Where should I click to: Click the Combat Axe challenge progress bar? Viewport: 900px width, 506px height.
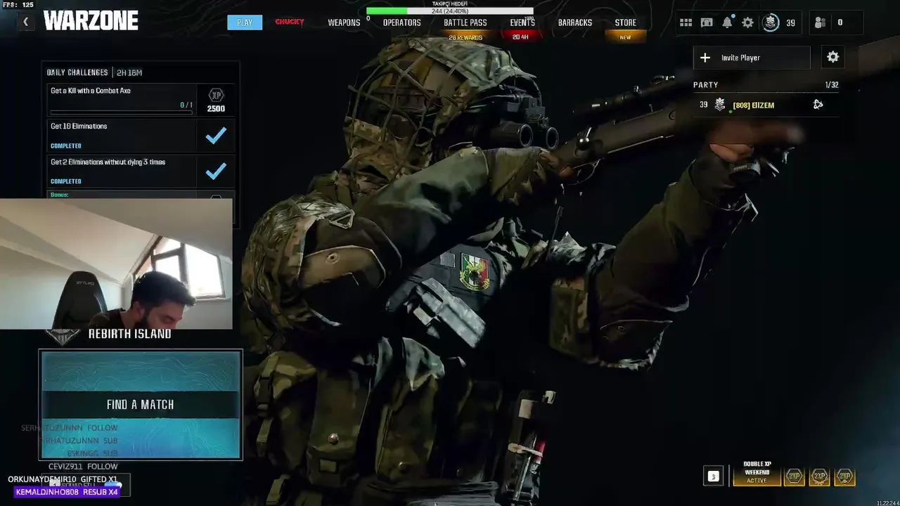[121, 112]
